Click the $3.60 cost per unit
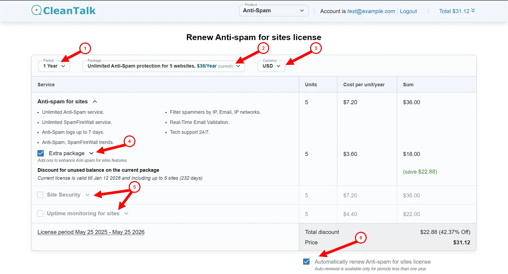508x274 pixels. tap(350, 154)
